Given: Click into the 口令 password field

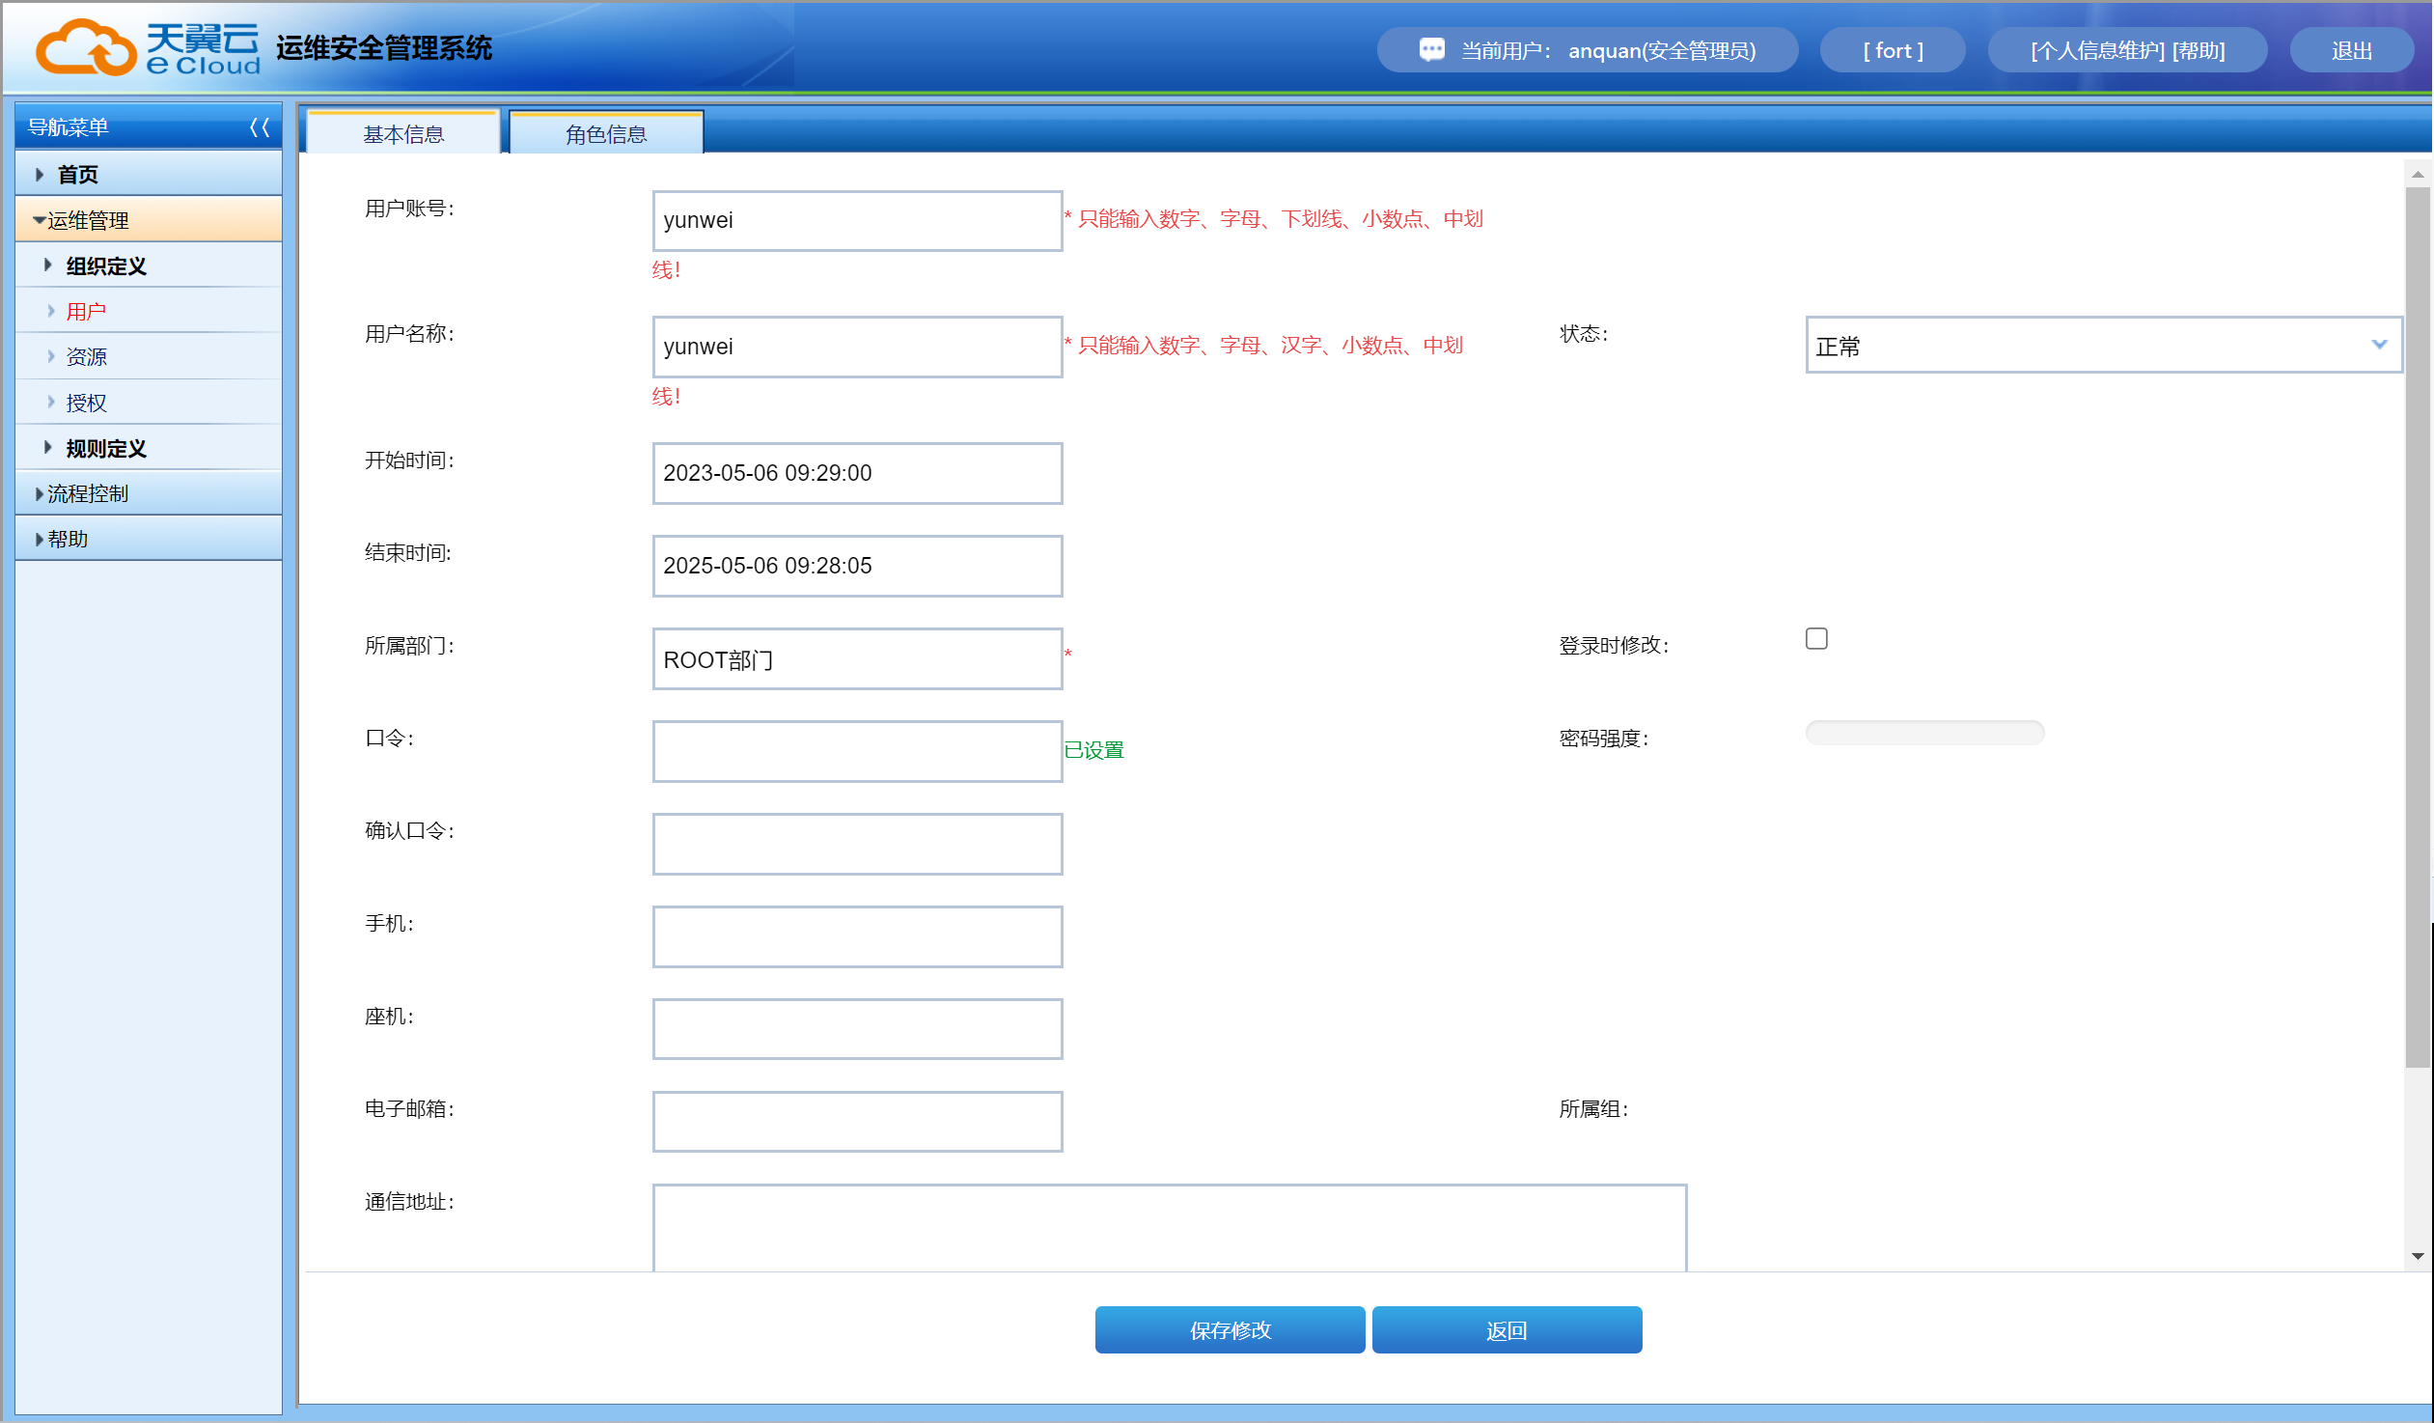Looking at the screenshot, I should (x=857, y=751).
